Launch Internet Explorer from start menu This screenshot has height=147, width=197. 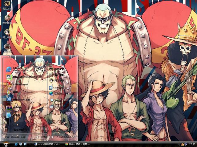(x=17, y=69)
